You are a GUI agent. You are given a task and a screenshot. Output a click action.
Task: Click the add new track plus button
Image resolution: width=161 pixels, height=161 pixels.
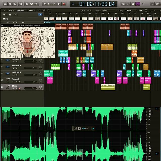pos(4,15)
